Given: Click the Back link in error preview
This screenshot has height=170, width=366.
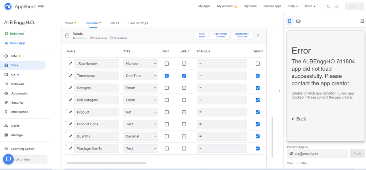Looking at the screenshot, I should point(299,119).
